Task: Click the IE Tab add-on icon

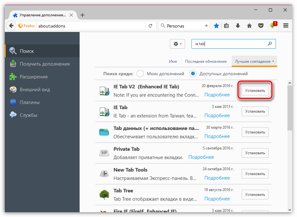Action: (x=104, y=111)
